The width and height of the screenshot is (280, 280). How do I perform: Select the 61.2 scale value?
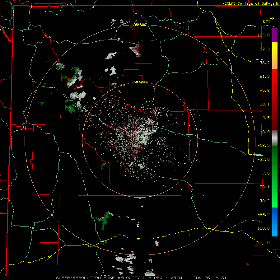[x=265, y=77]
